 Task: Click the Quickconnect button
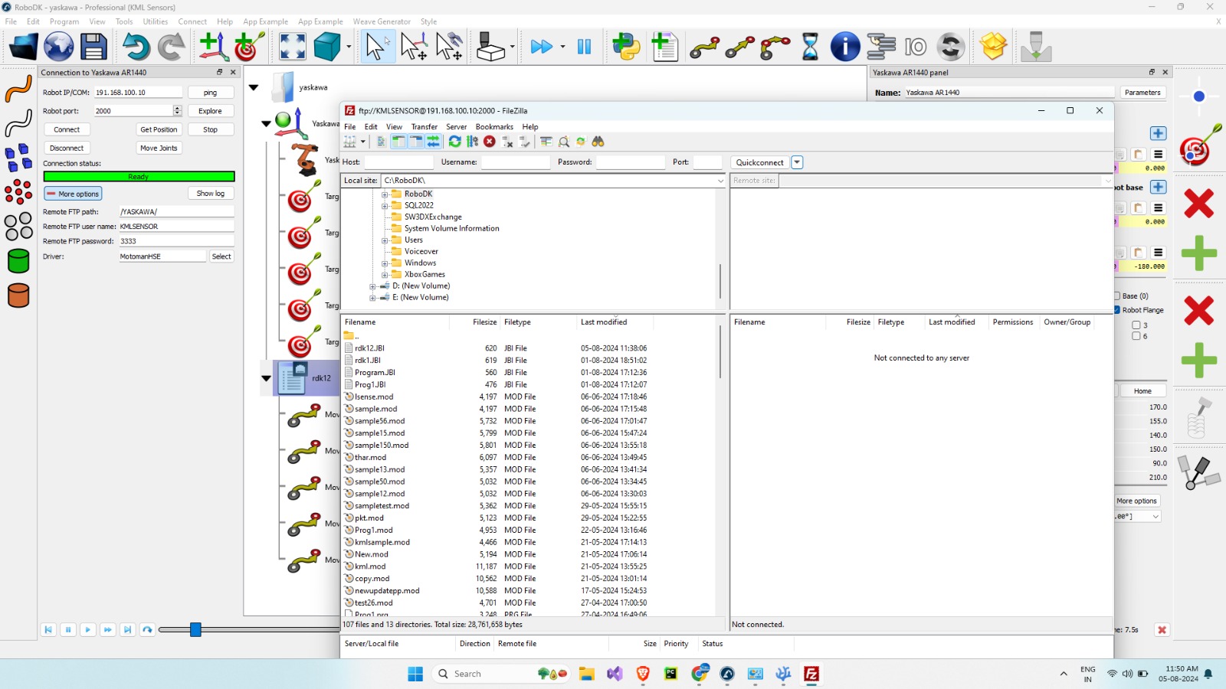(759, 162)
